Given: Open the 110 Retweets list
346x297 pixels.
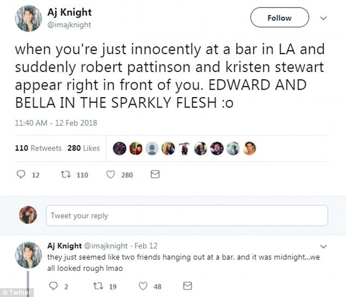Looking at the screenshot, I should click(x=38, y=148).
